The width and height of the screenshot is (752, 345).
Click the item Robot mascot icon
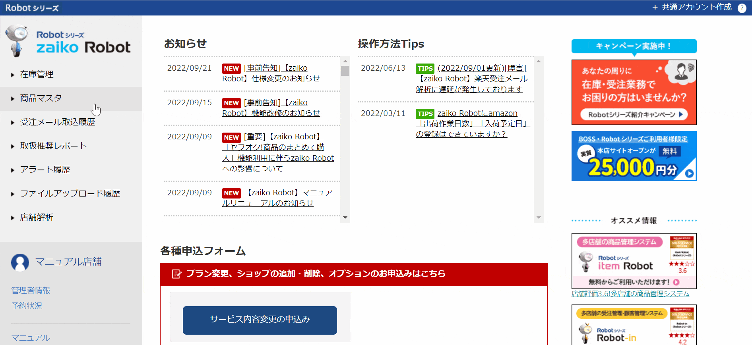tap(585, 262)
